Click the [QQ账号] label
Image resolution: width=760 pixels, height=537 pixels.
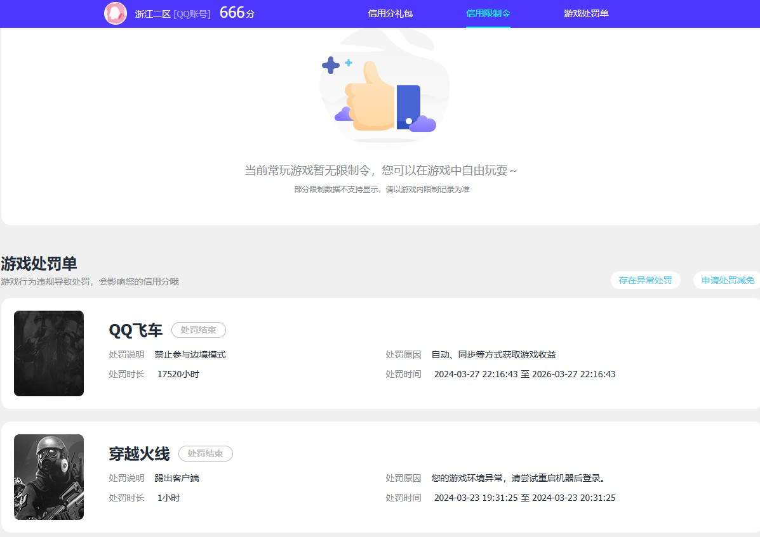[192, 15]
